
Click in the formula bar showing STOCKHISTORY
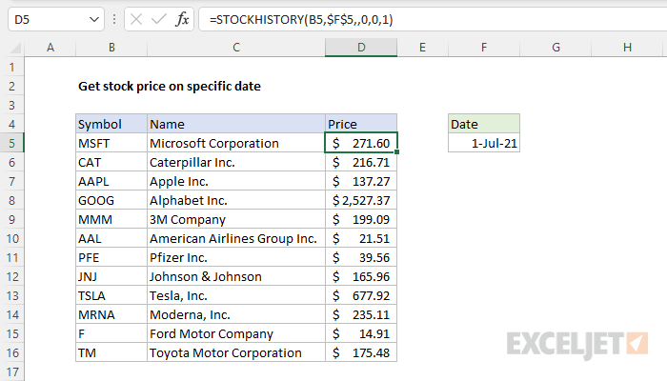point(432,20)
